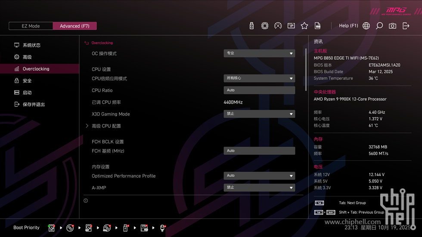Open Optimized Performance Profile dropdown

[259, 175]
